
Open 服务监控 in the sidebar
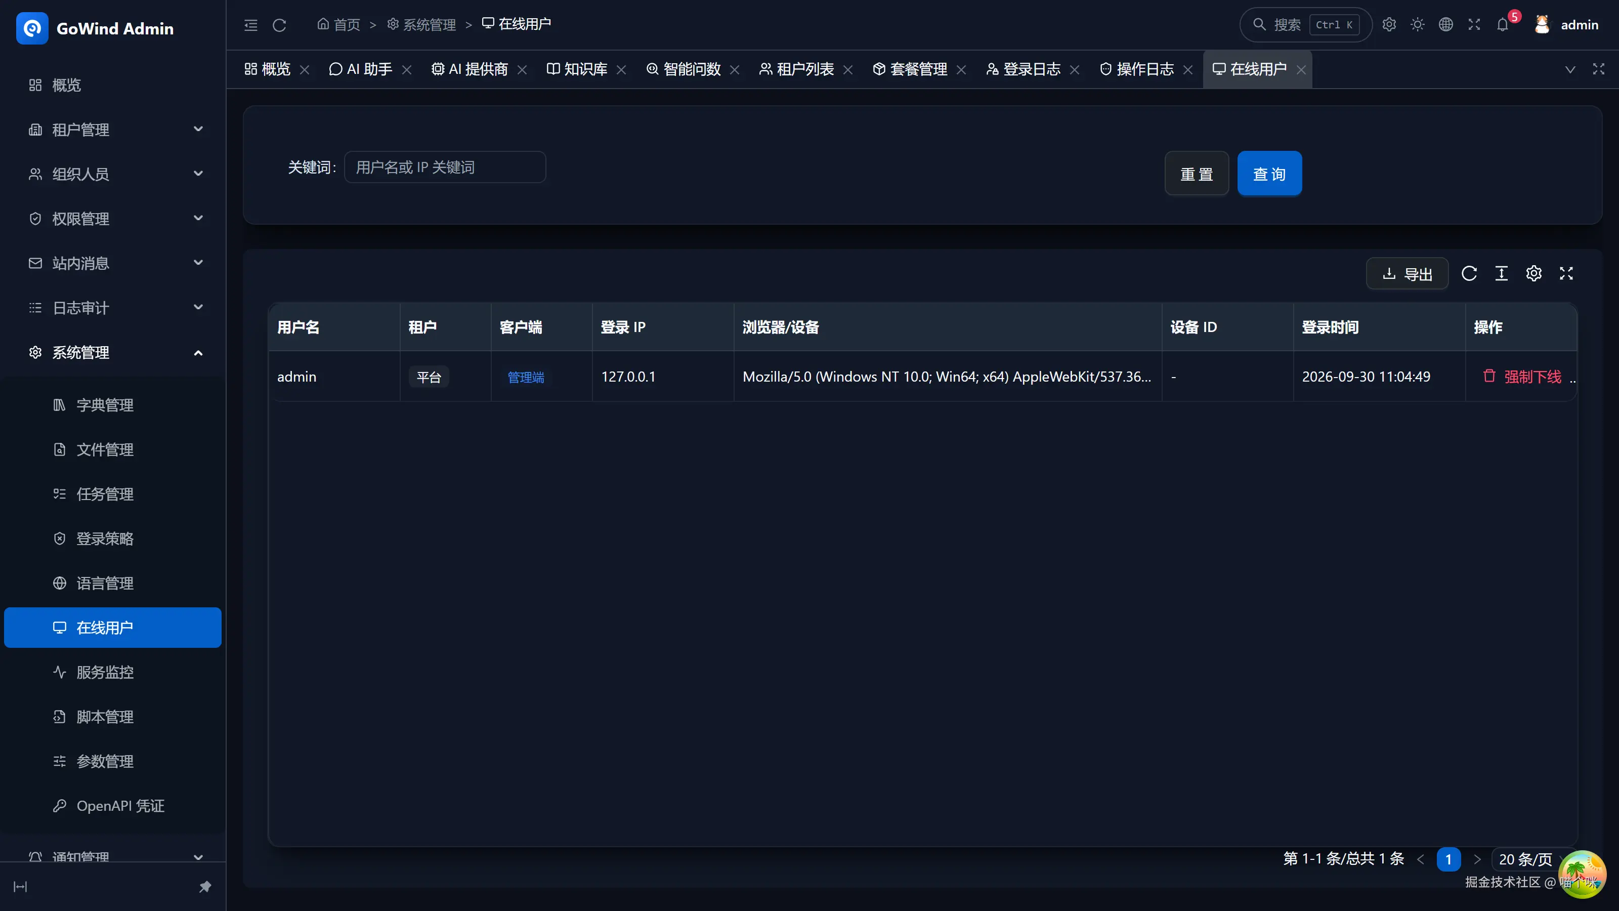113,672
